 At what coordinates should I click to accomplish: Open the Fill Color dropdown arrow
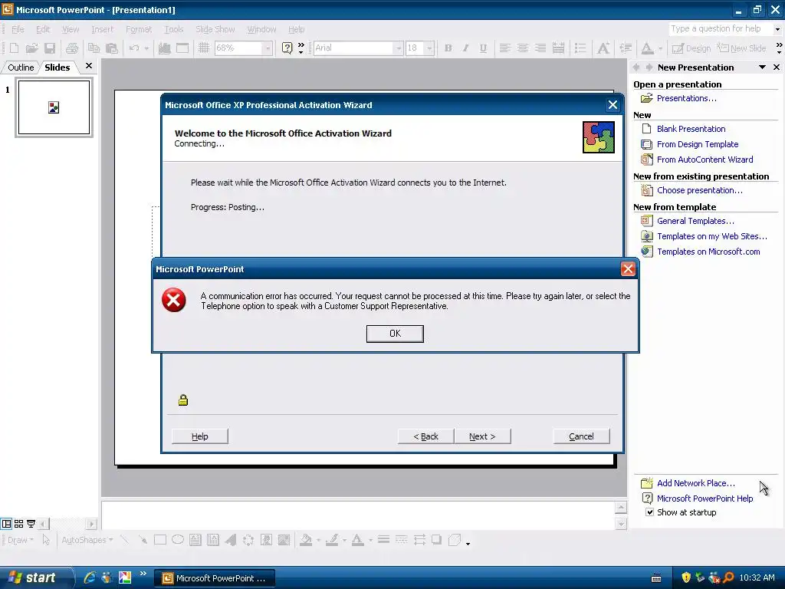pyautogui.click(x=318, y=540)
